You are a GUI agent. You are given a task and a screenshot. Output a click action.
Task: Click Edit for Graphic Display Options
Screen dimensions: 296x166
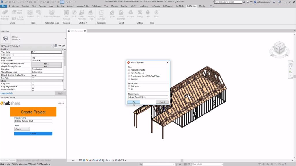tap(47, 67)
